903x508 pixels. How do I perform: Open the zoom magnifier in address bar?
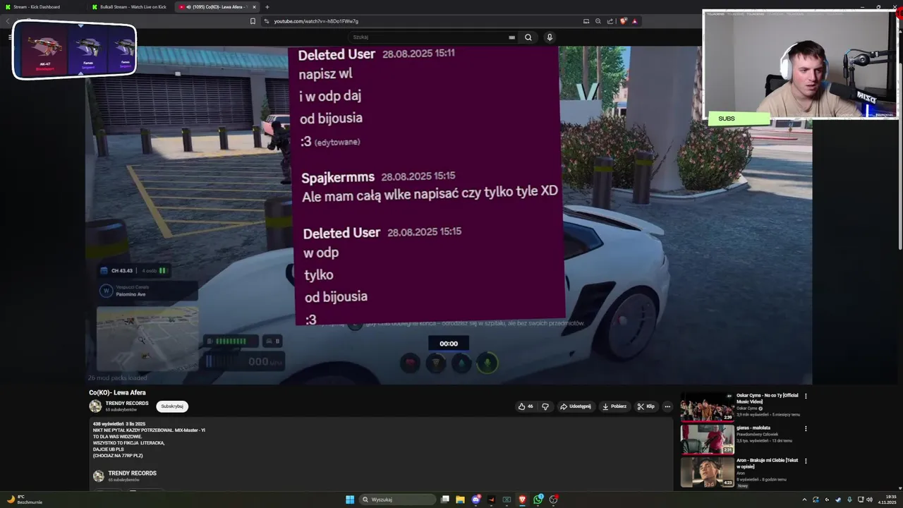(598, 21)
